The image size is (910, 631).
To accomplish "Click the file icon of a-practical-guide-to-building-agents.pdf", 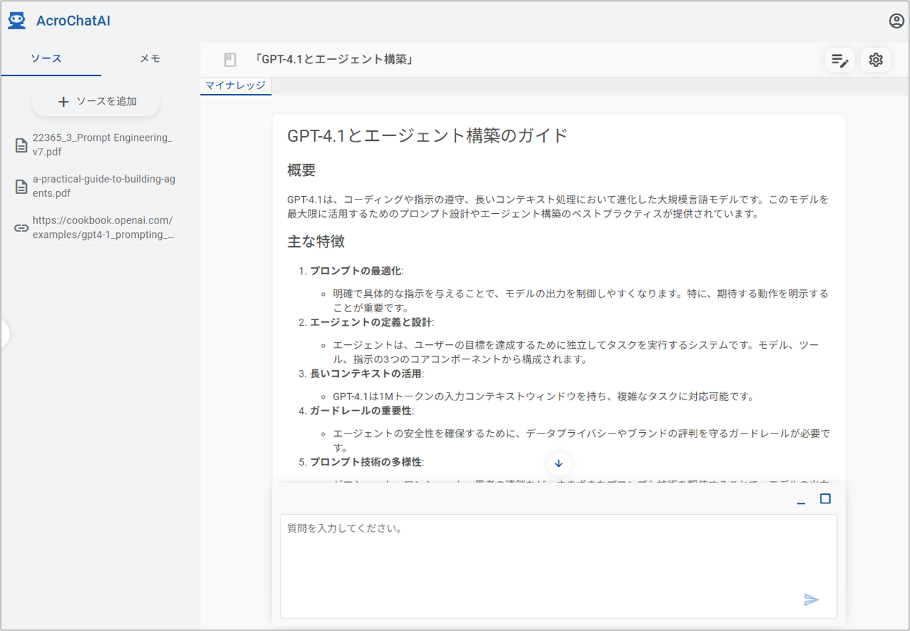I will point(22,186).
